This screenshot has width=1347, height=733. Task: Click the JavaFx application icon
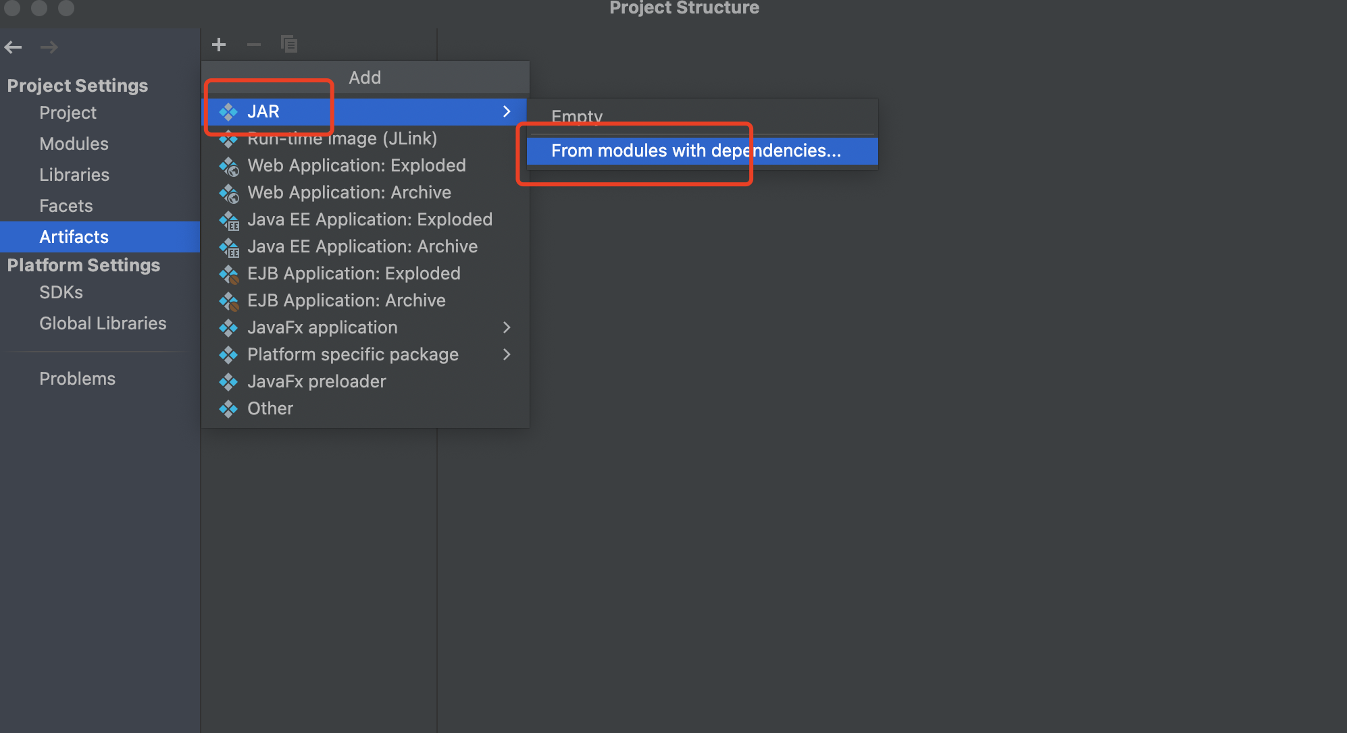tap(228, 328)
